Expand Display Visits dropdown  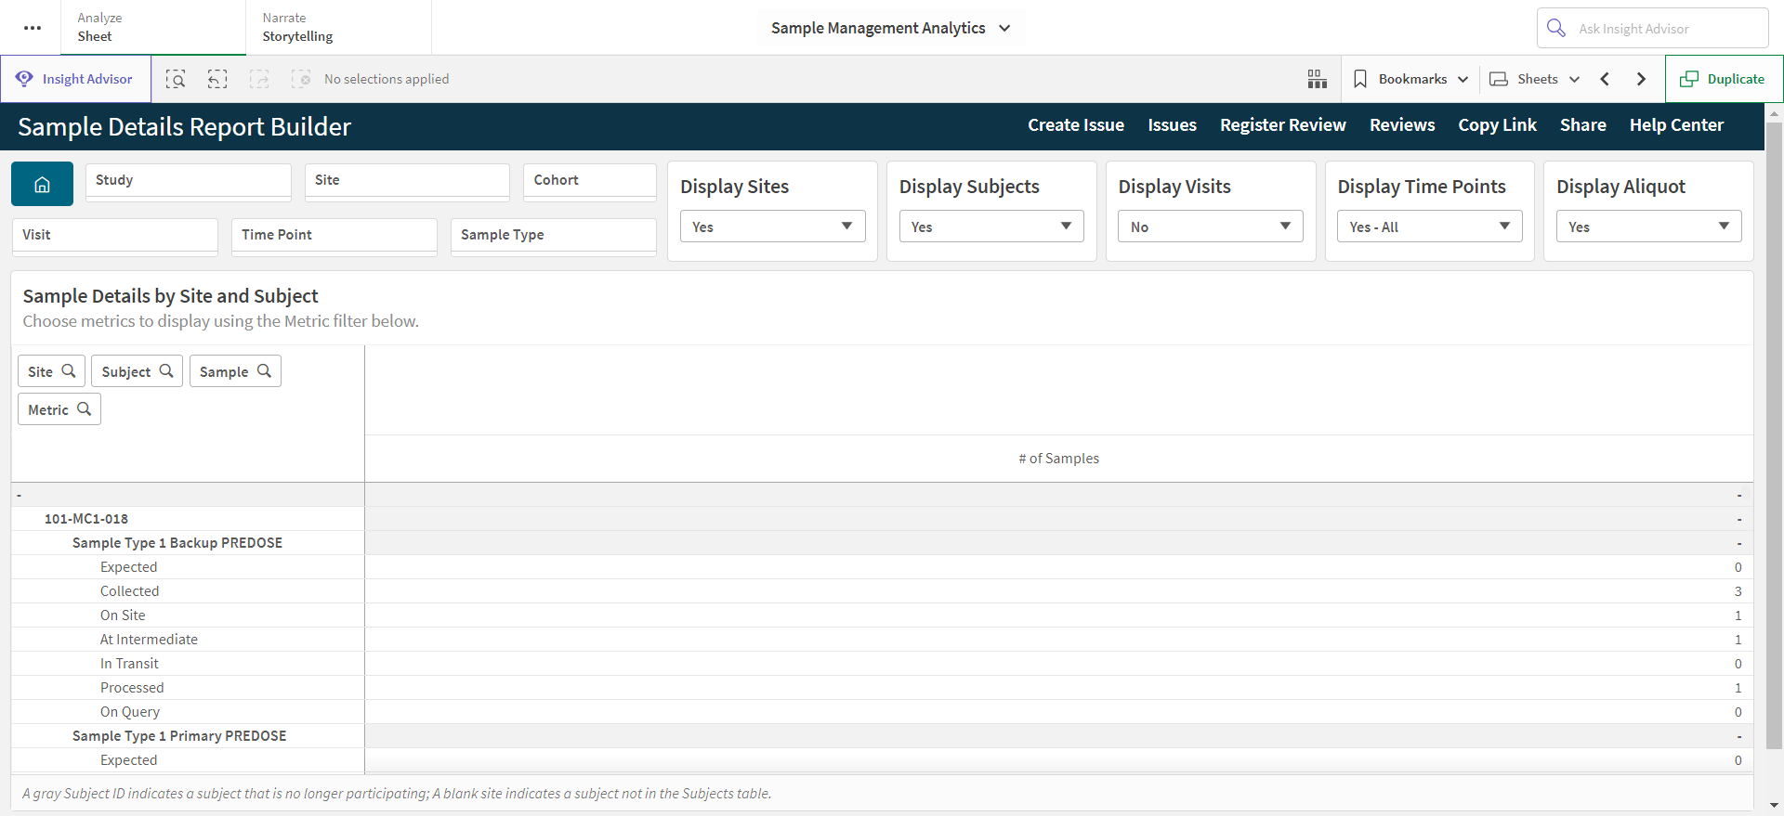click(1211, 227)
